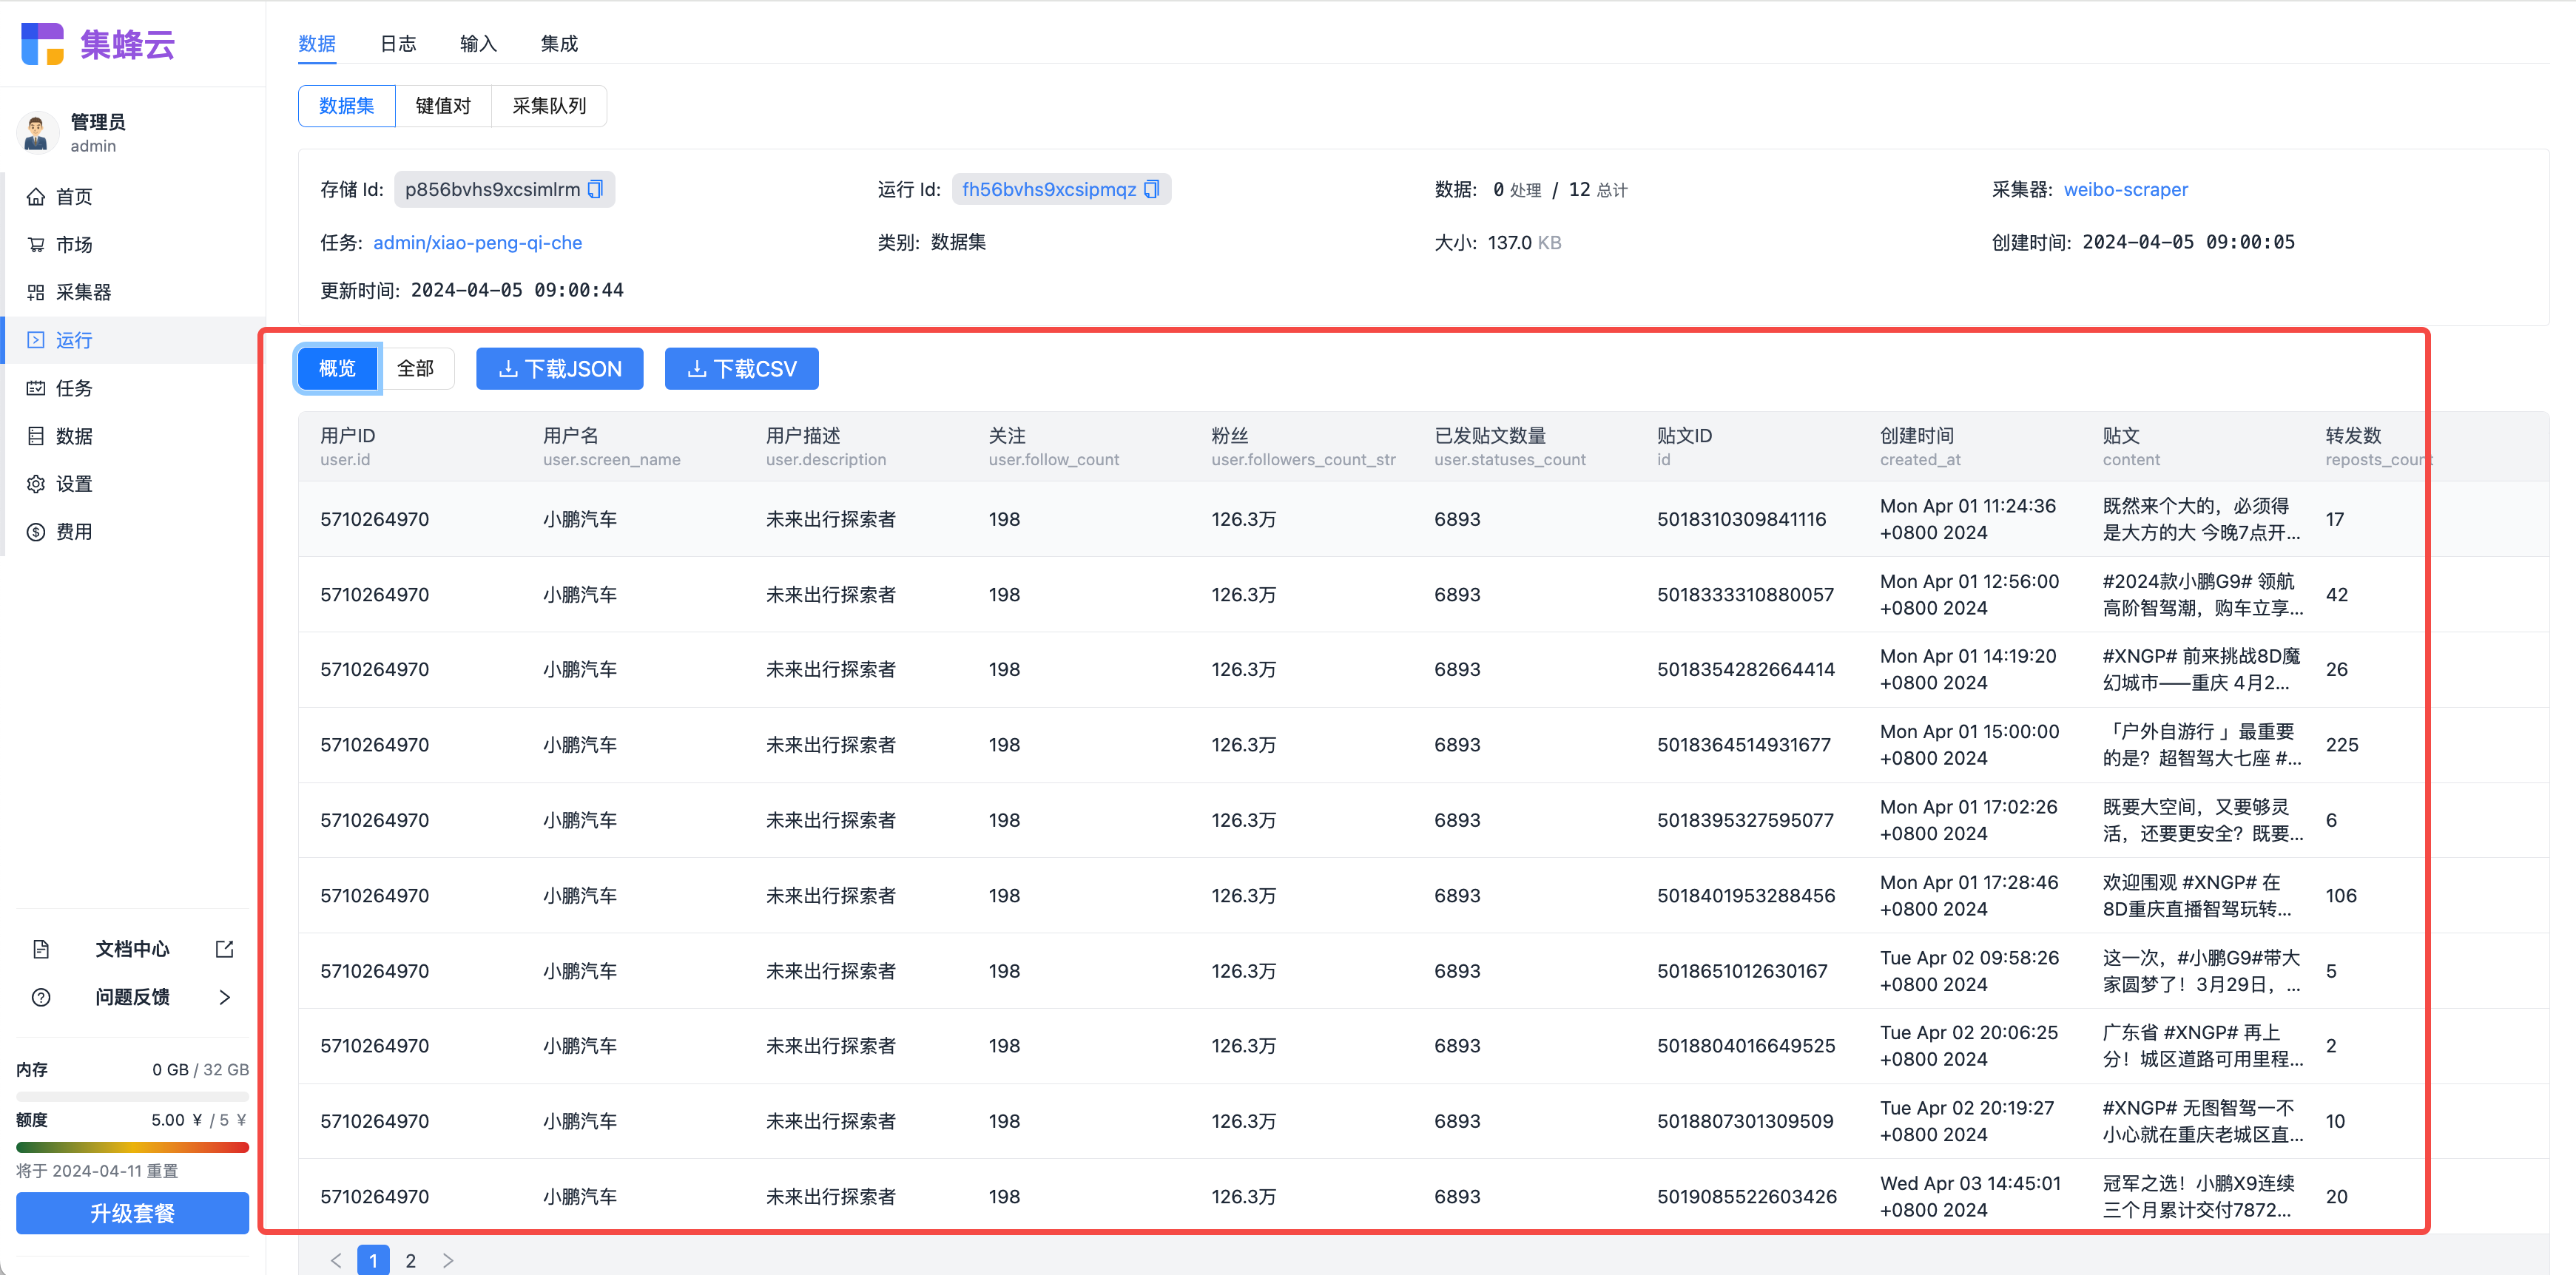The width and height of the screenshot is (2576, 1275).
Task: Click post ID 5018364514931677 cell
Action: tap(1744, 745)
